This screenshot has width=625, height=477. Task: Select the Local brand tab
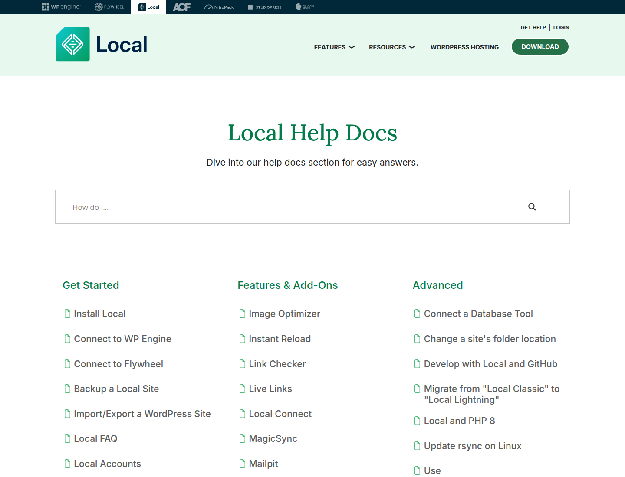click(x=148, y=7)
